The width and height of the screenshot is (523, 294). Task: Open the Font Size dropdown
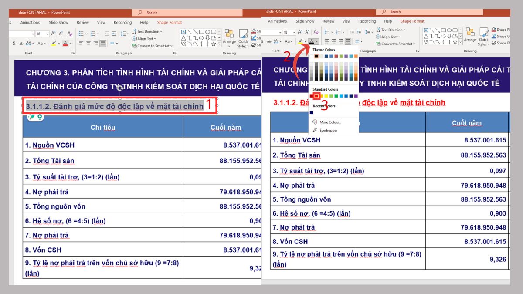tap(47, 34)
